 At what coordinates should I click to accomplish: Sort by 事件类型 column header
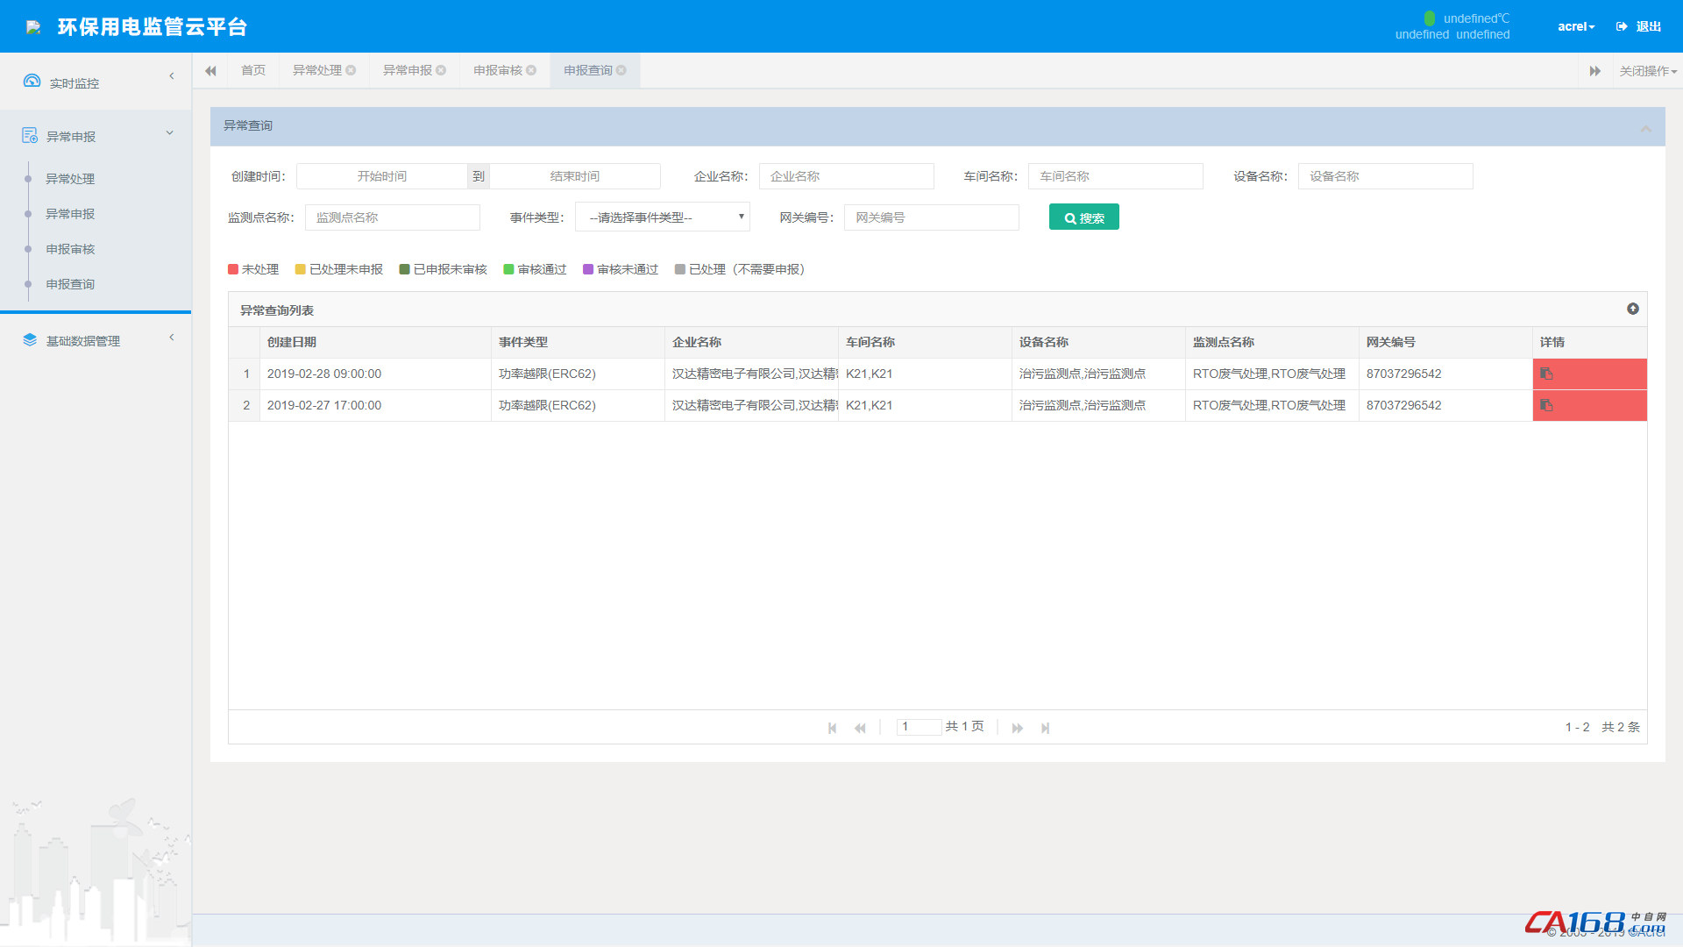click(578, 343)
